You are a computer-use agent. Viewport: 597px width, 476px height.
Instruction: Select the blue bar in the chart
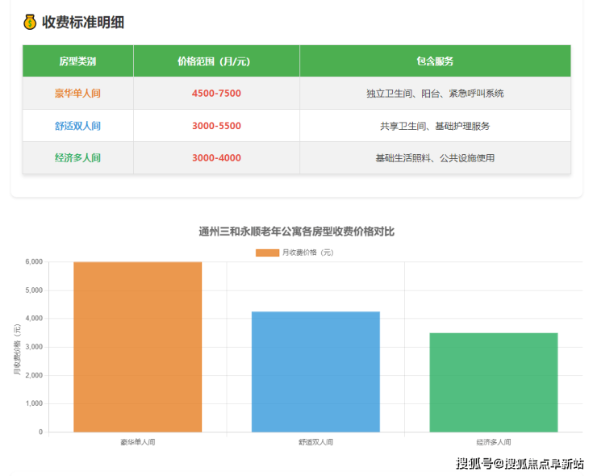point(315,371)
